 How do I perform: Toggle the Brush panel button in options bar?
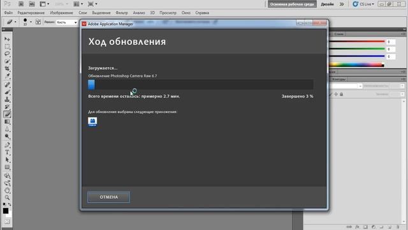pos(38,22)
